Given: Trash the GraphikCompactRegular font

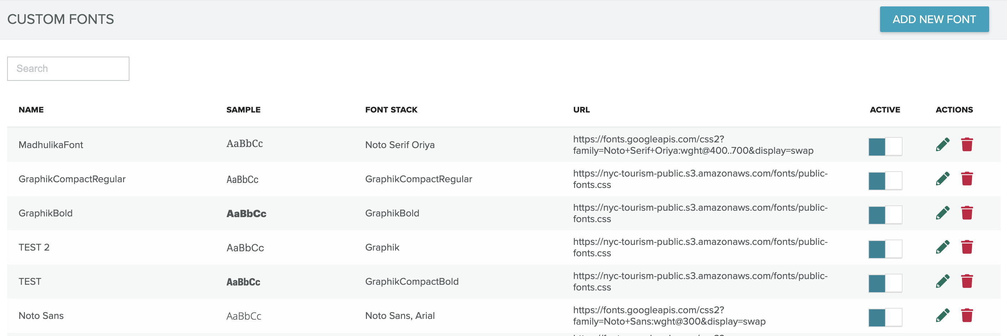Looking at the screenshot, I should tap(967, 179).
